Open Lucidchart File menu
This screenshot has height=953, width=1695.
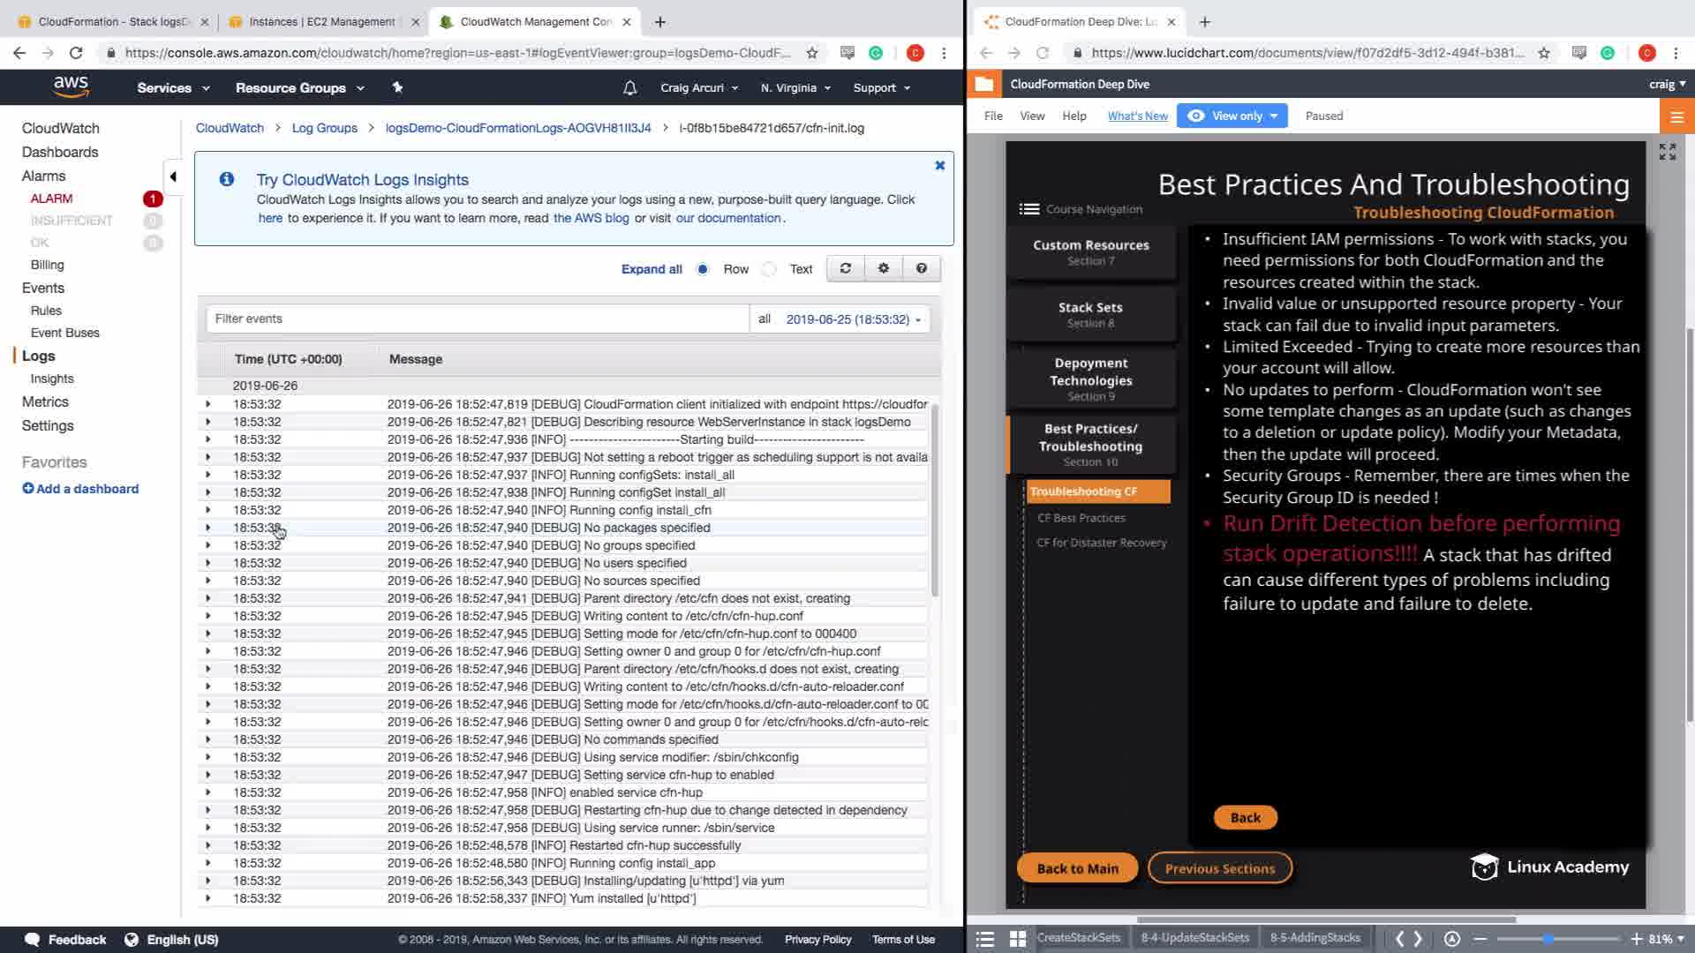point(993,116)
